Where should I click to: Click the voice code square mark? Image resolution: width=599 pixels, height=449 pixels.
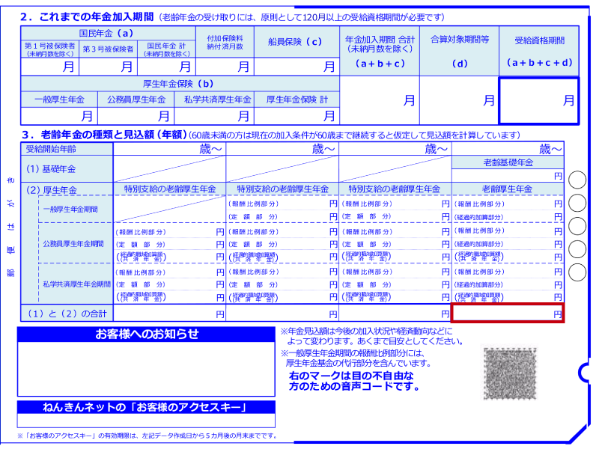coord(509,371)
